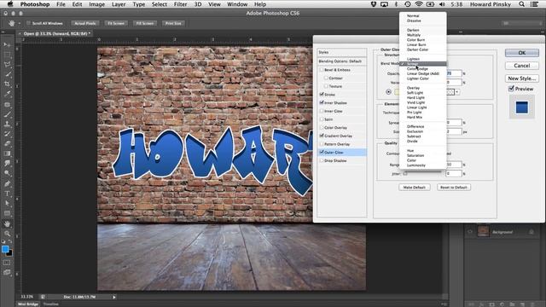Click the Fit Screen button
Screen dimensions: 546x307
(x=116, y=23)
